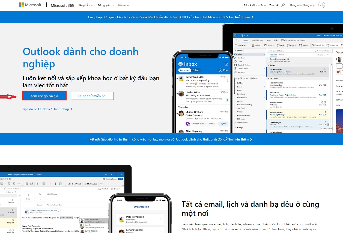Click Pop Out in compose pane
343x233 pixels.
tap(103, 189)
